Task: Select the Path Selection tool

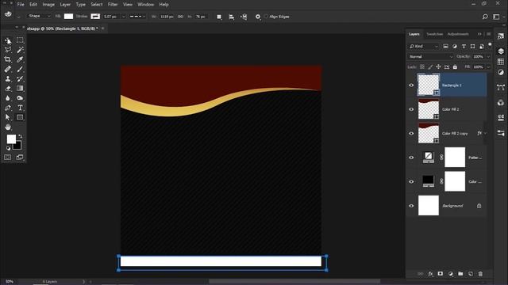Action: point(8,117)
